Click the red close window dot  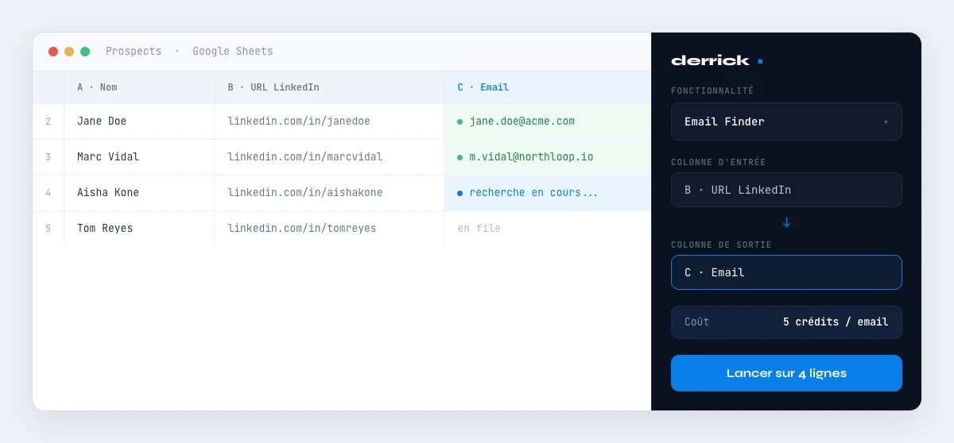click(x=53, y=52)
